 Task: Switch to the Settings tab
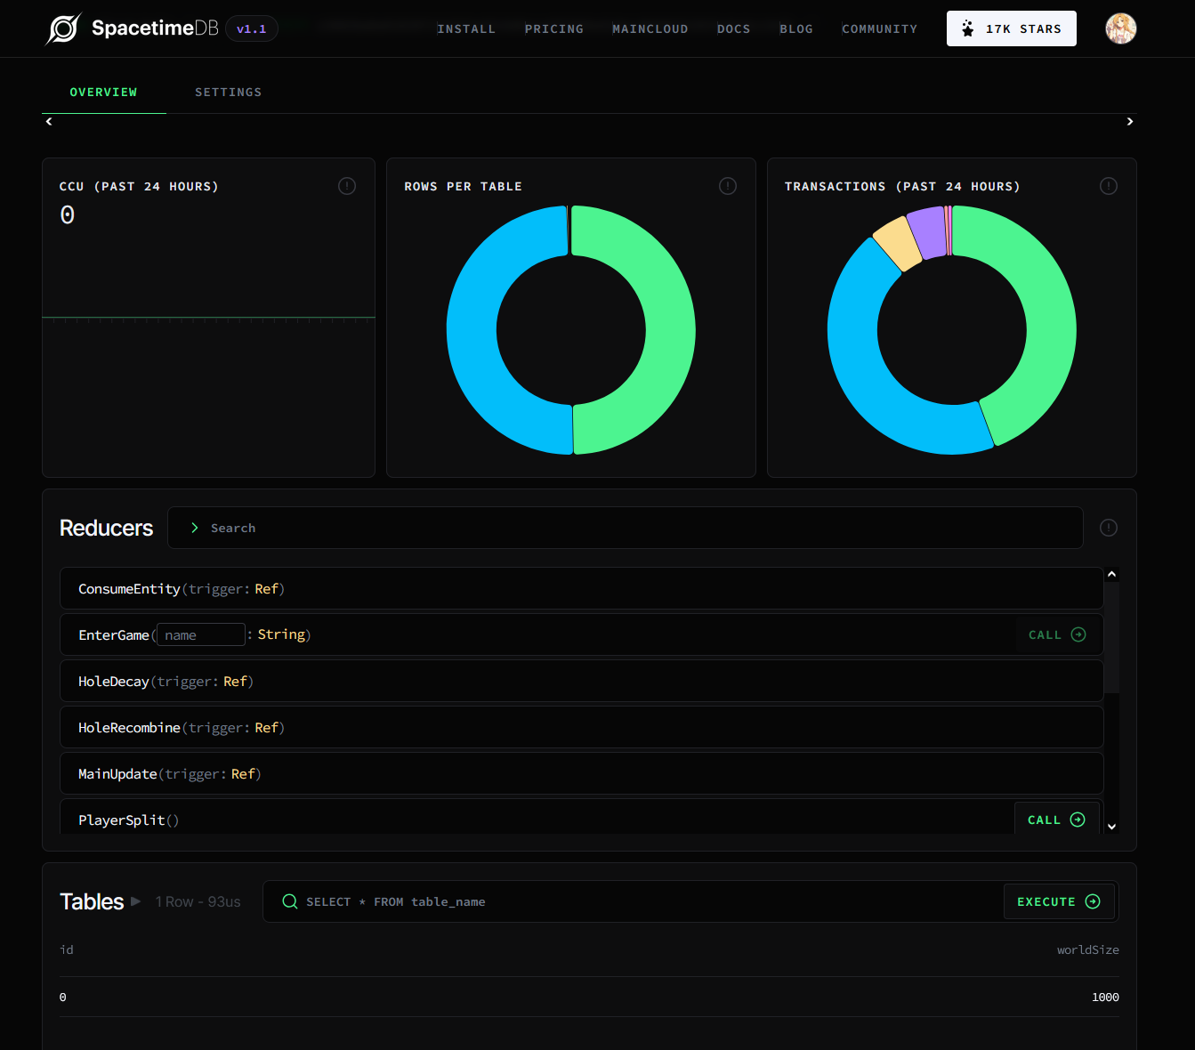pos(228,93)
